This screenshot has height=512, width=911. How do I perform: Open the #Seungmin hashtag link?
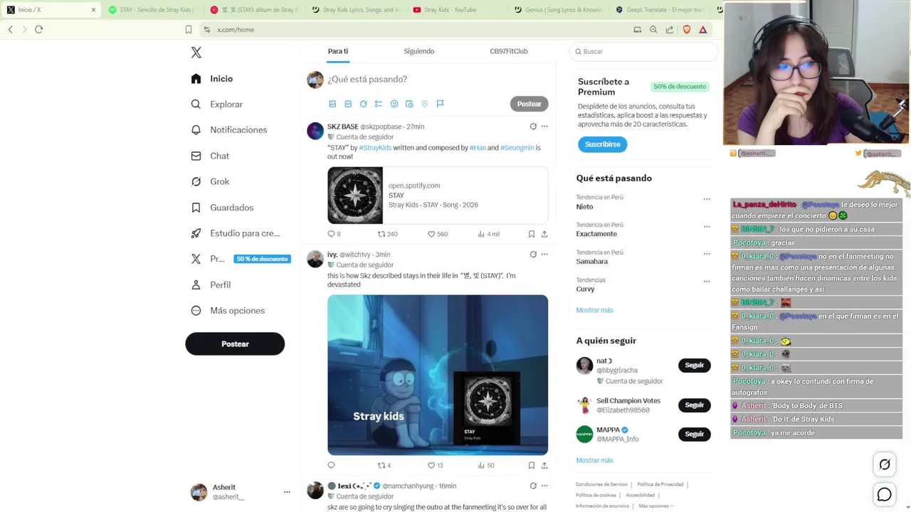[x=517, y=148]
